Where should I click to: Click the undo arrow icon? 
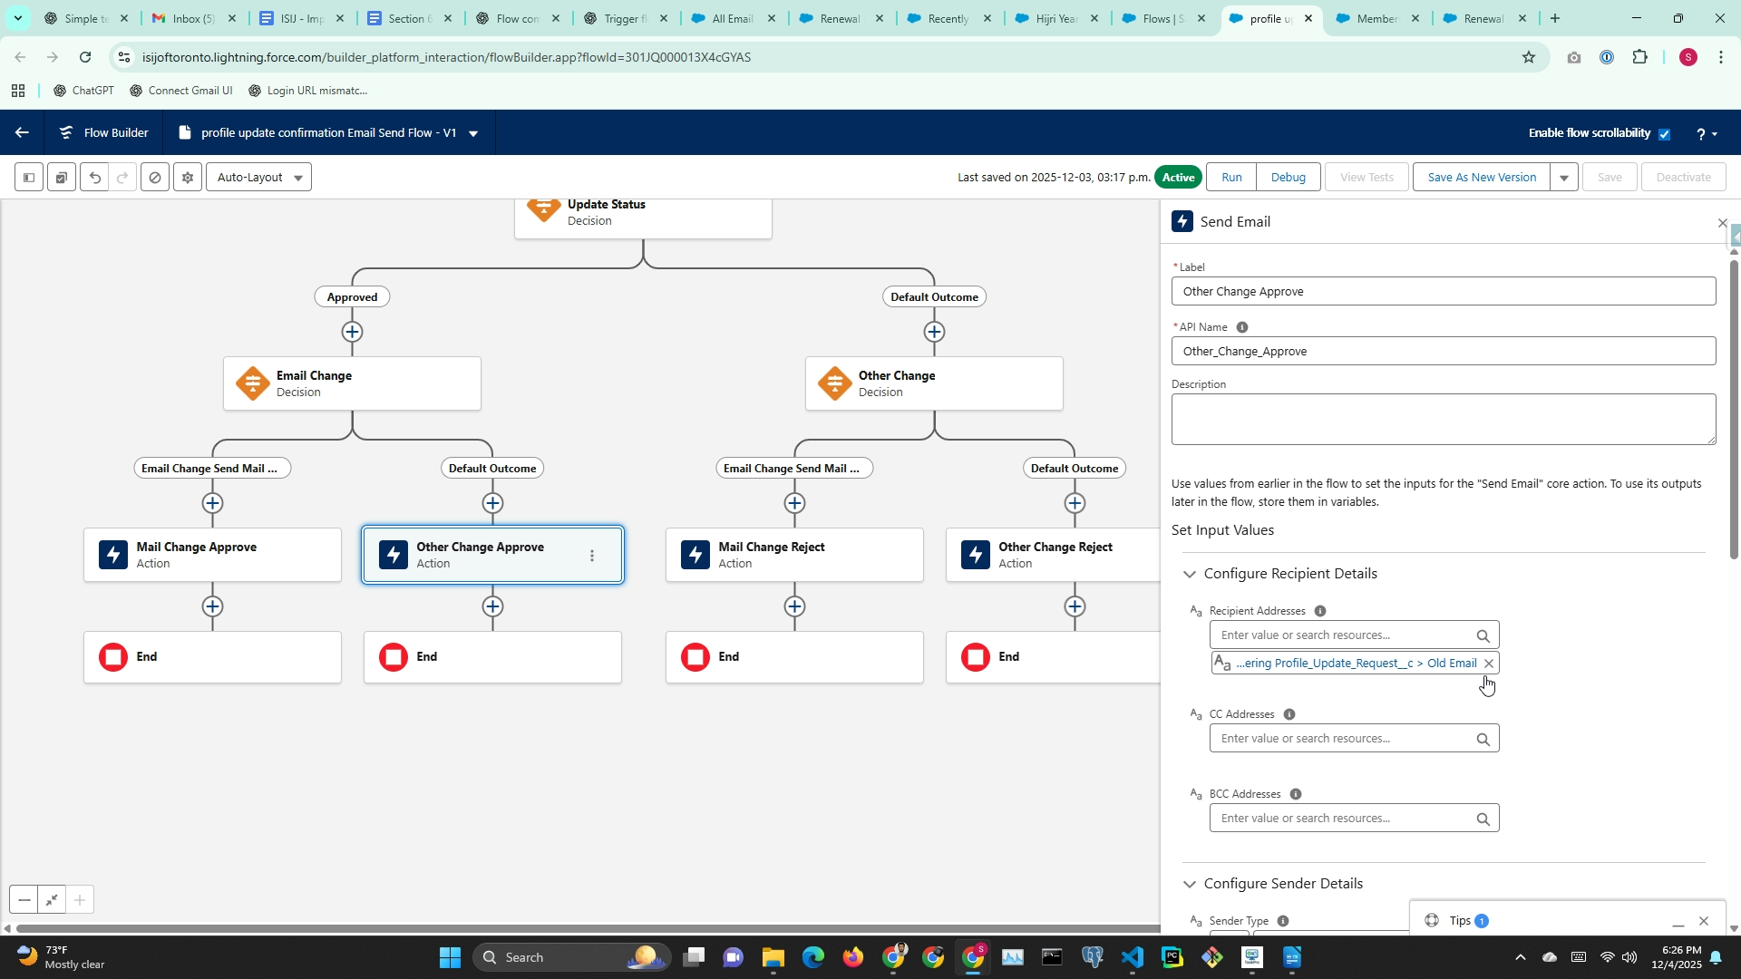[95, 178]
